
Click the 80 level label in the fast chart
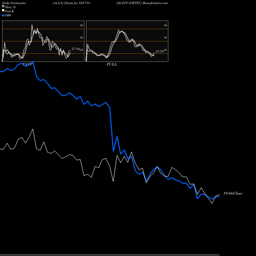click(x=81, y=25)
